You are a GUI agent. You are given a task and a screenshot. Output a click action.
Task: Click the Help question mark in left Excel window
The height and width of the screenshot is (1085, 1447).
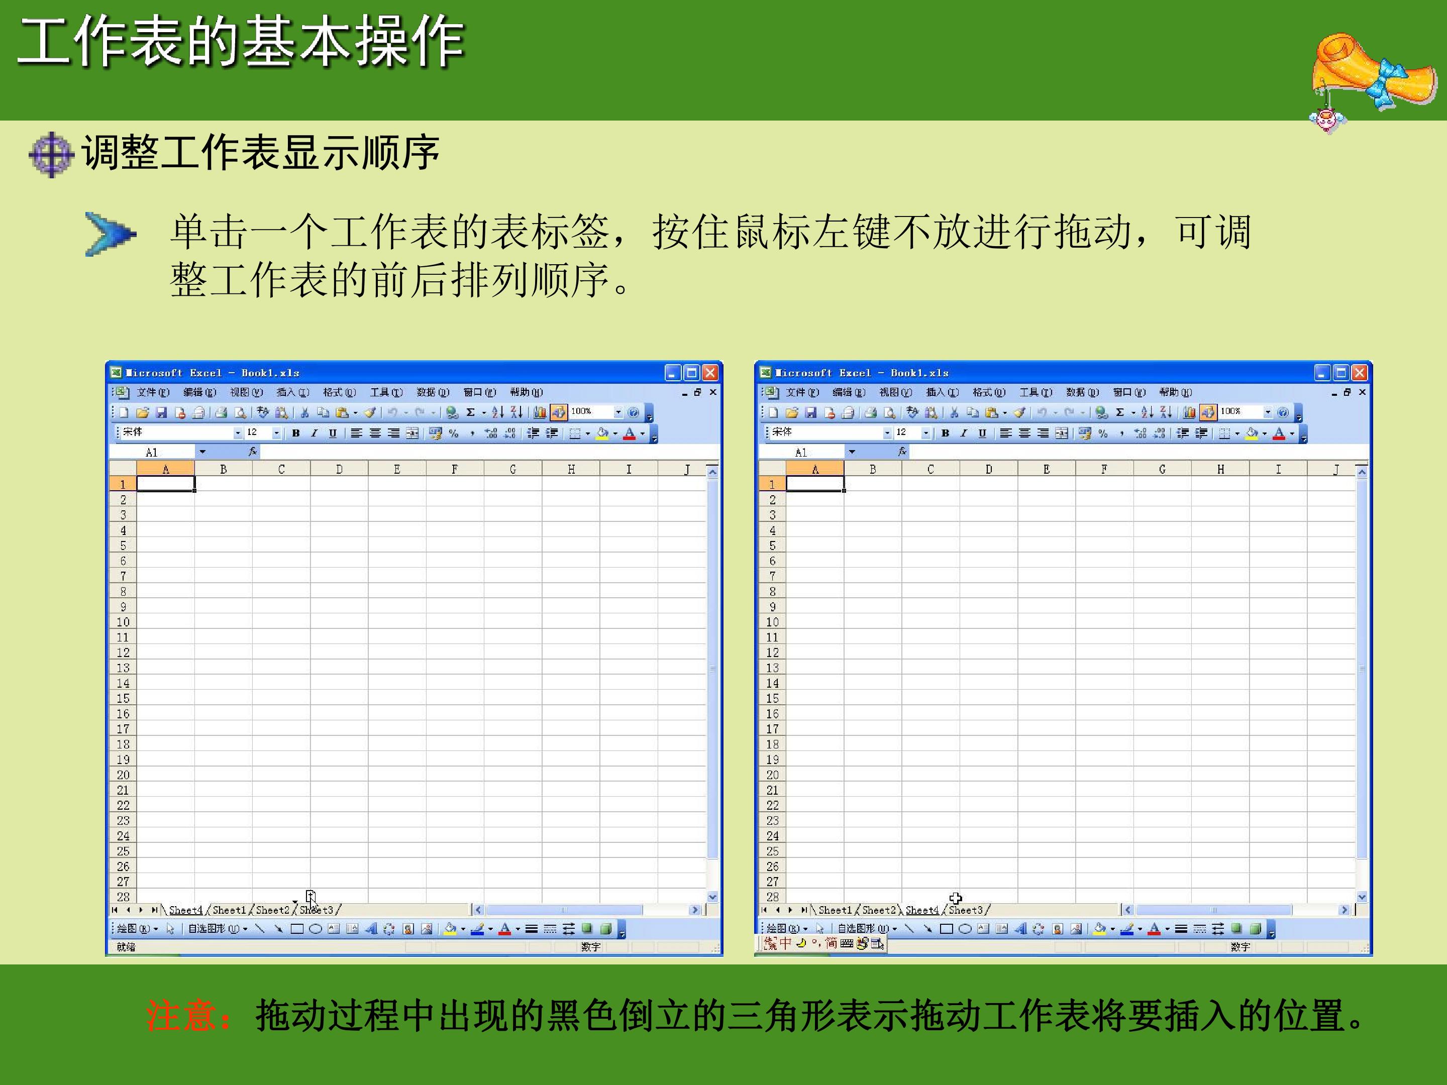633,413
